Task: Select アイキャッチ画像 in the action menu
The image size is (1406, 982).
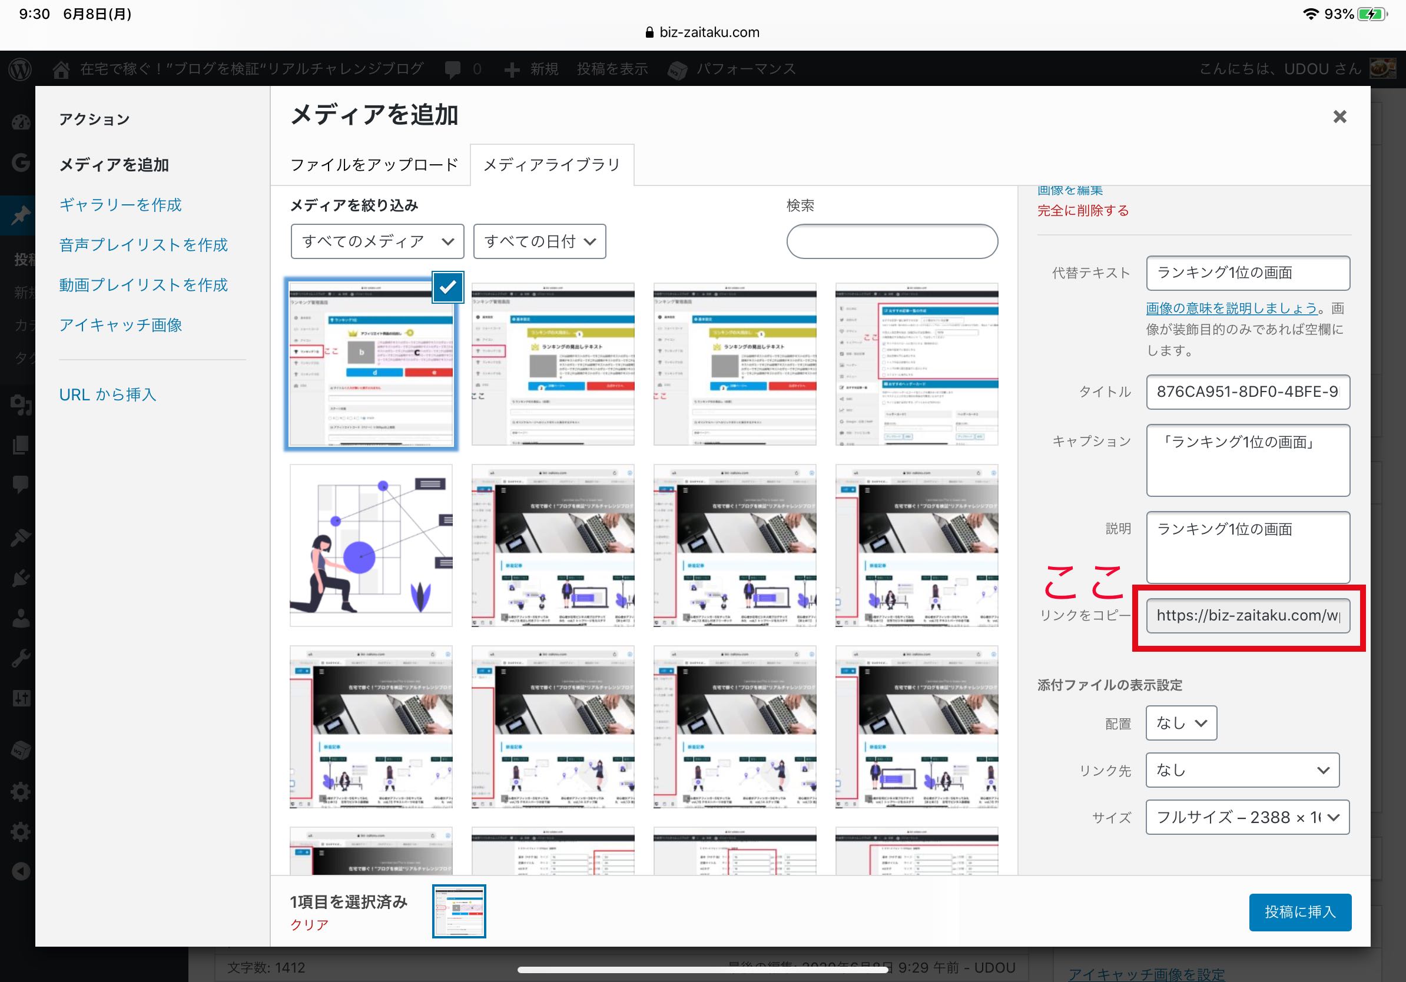Action: 121,325
